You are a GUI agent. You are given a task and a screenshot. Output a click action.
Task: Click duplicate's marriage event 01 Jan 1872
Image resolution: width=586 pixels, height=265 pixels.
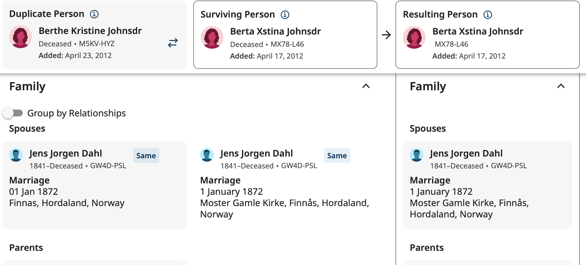tap(34, 192)
